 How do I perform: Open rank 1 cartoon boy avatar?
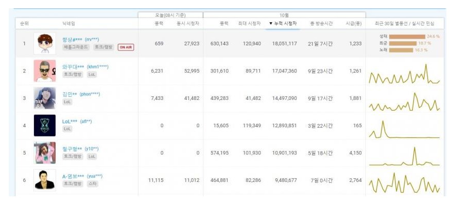coord(45,44)
